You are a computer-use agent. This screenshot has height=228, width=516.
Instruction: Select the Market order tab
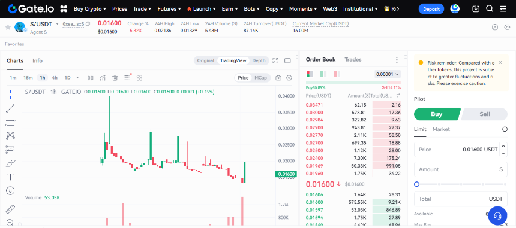[441, 129]
